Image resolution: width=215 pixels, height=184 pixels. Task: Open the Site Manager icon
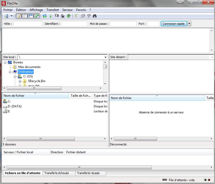(6, 16)
